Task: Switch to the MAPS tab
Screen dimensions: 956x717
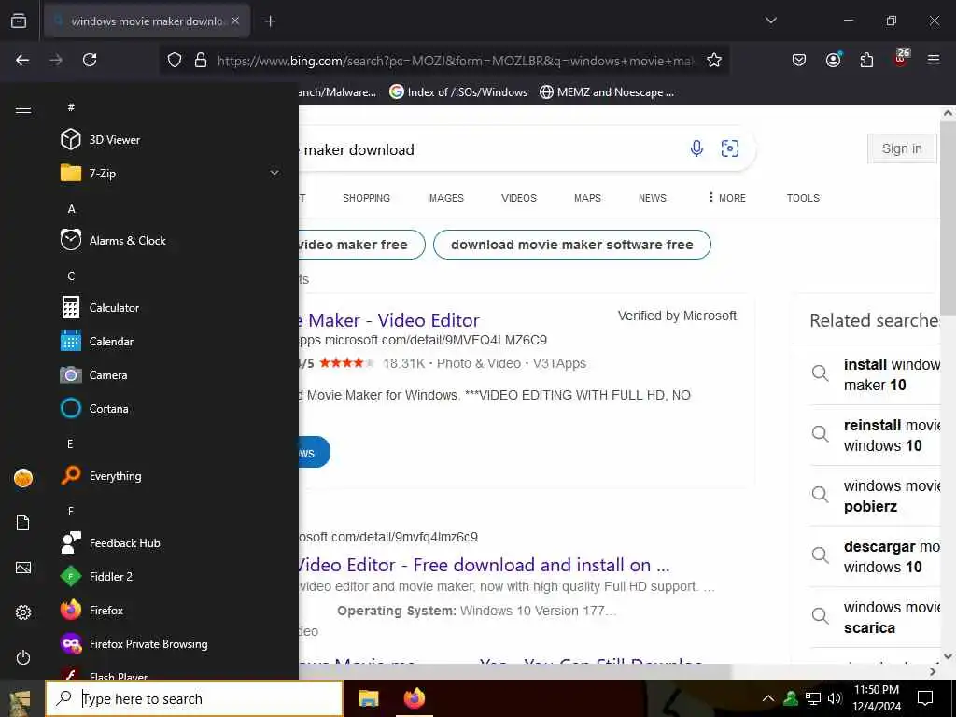Action: coord(587,198)
